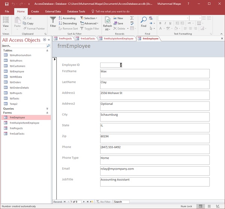
Task: Click the No Filter button
Action: [x=103, y=202]
